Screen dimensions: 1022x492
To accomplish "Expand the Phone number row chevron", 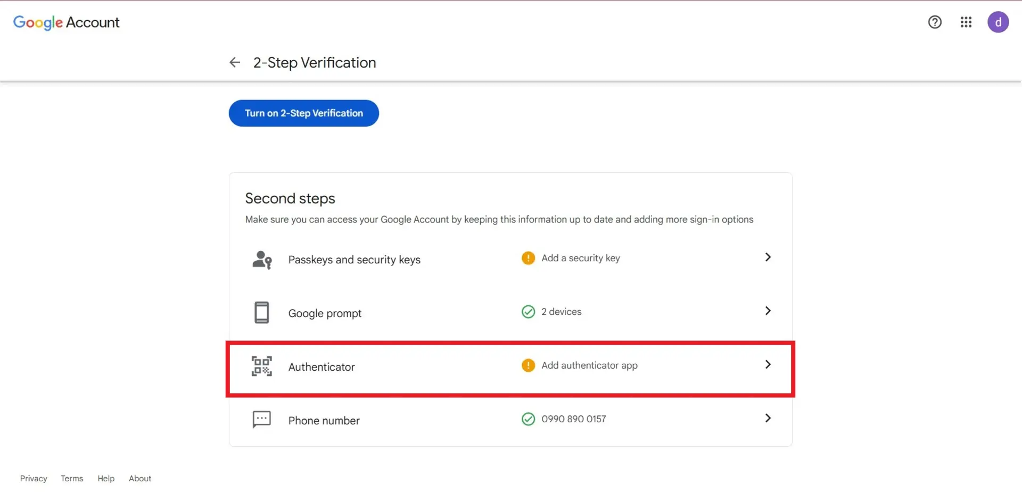I will [x=768, y=418].
